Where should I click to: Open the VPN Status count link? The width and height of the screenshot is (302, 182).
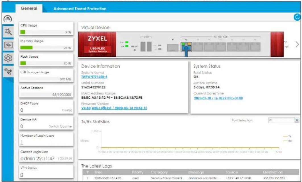coord(22,175)
